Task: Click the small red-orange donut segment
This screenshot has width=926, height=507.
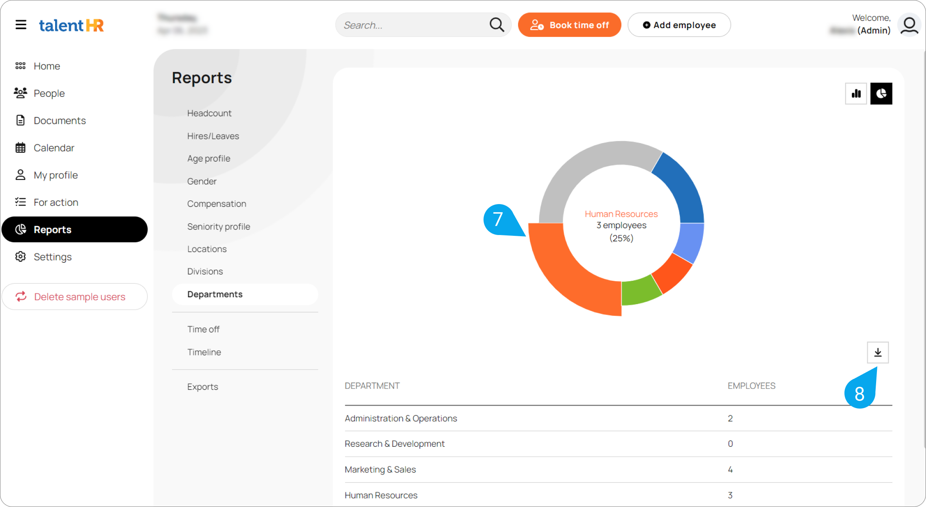Action: click(x=673, y=274)
